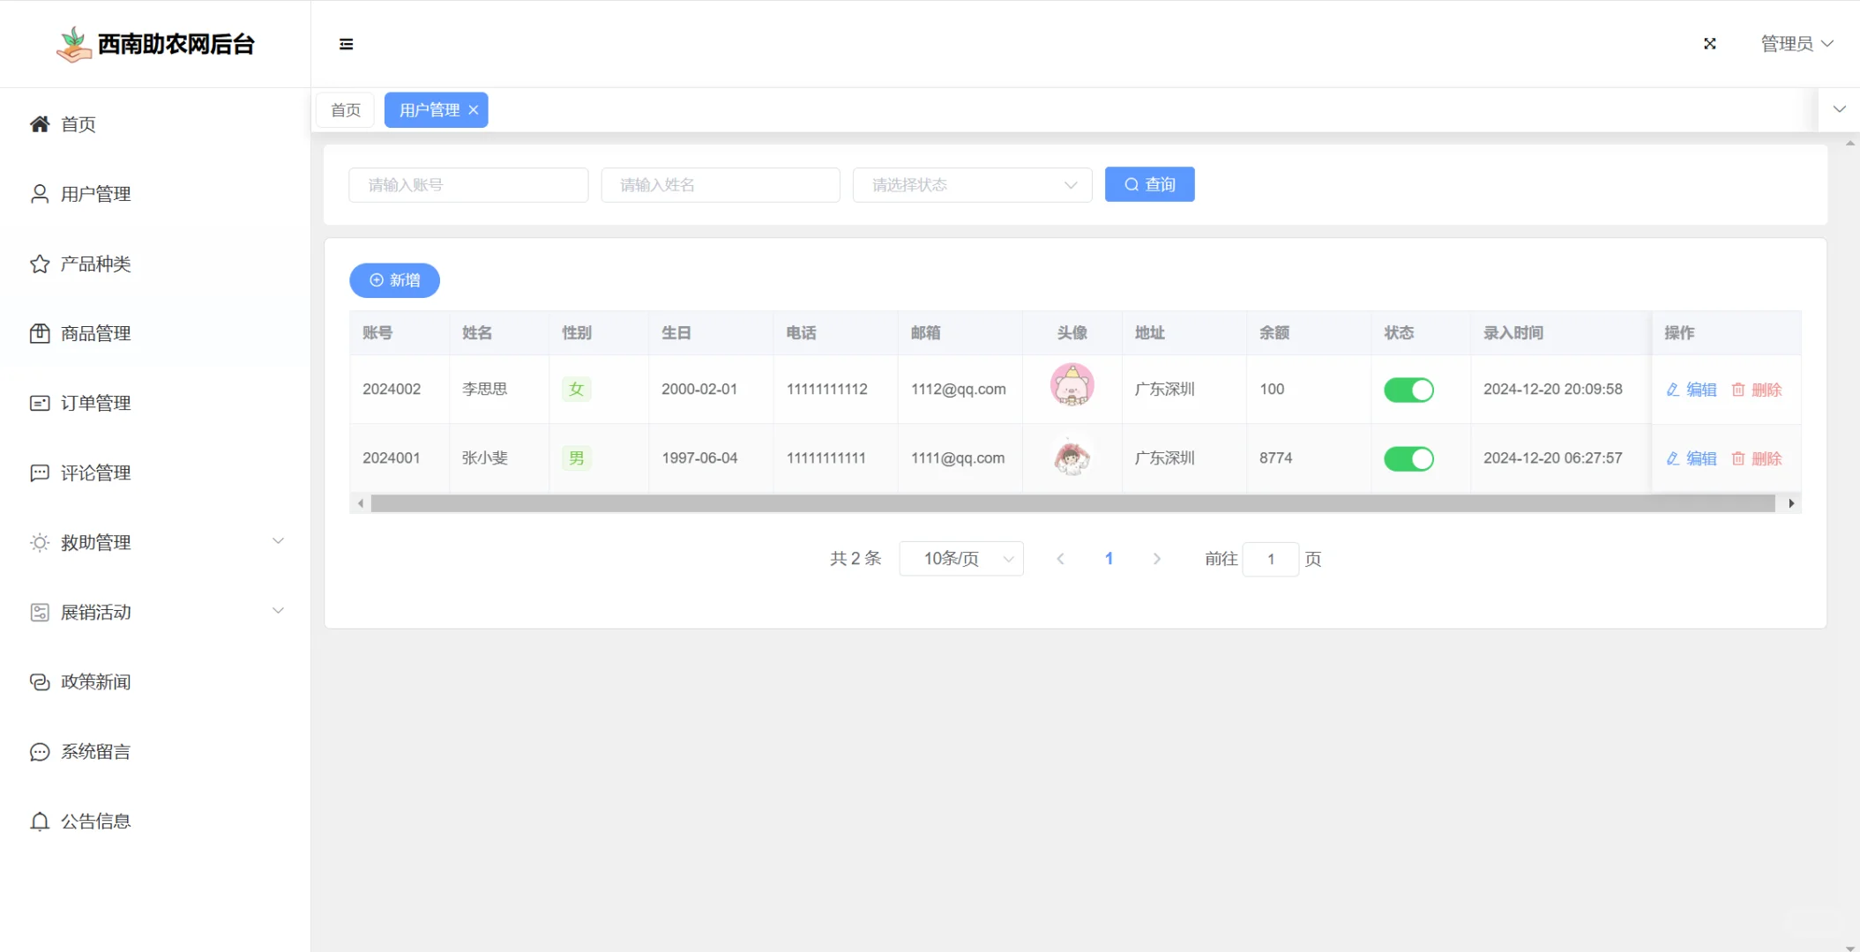Click 李思思's avatar thumbnail

click(1072, 384)
